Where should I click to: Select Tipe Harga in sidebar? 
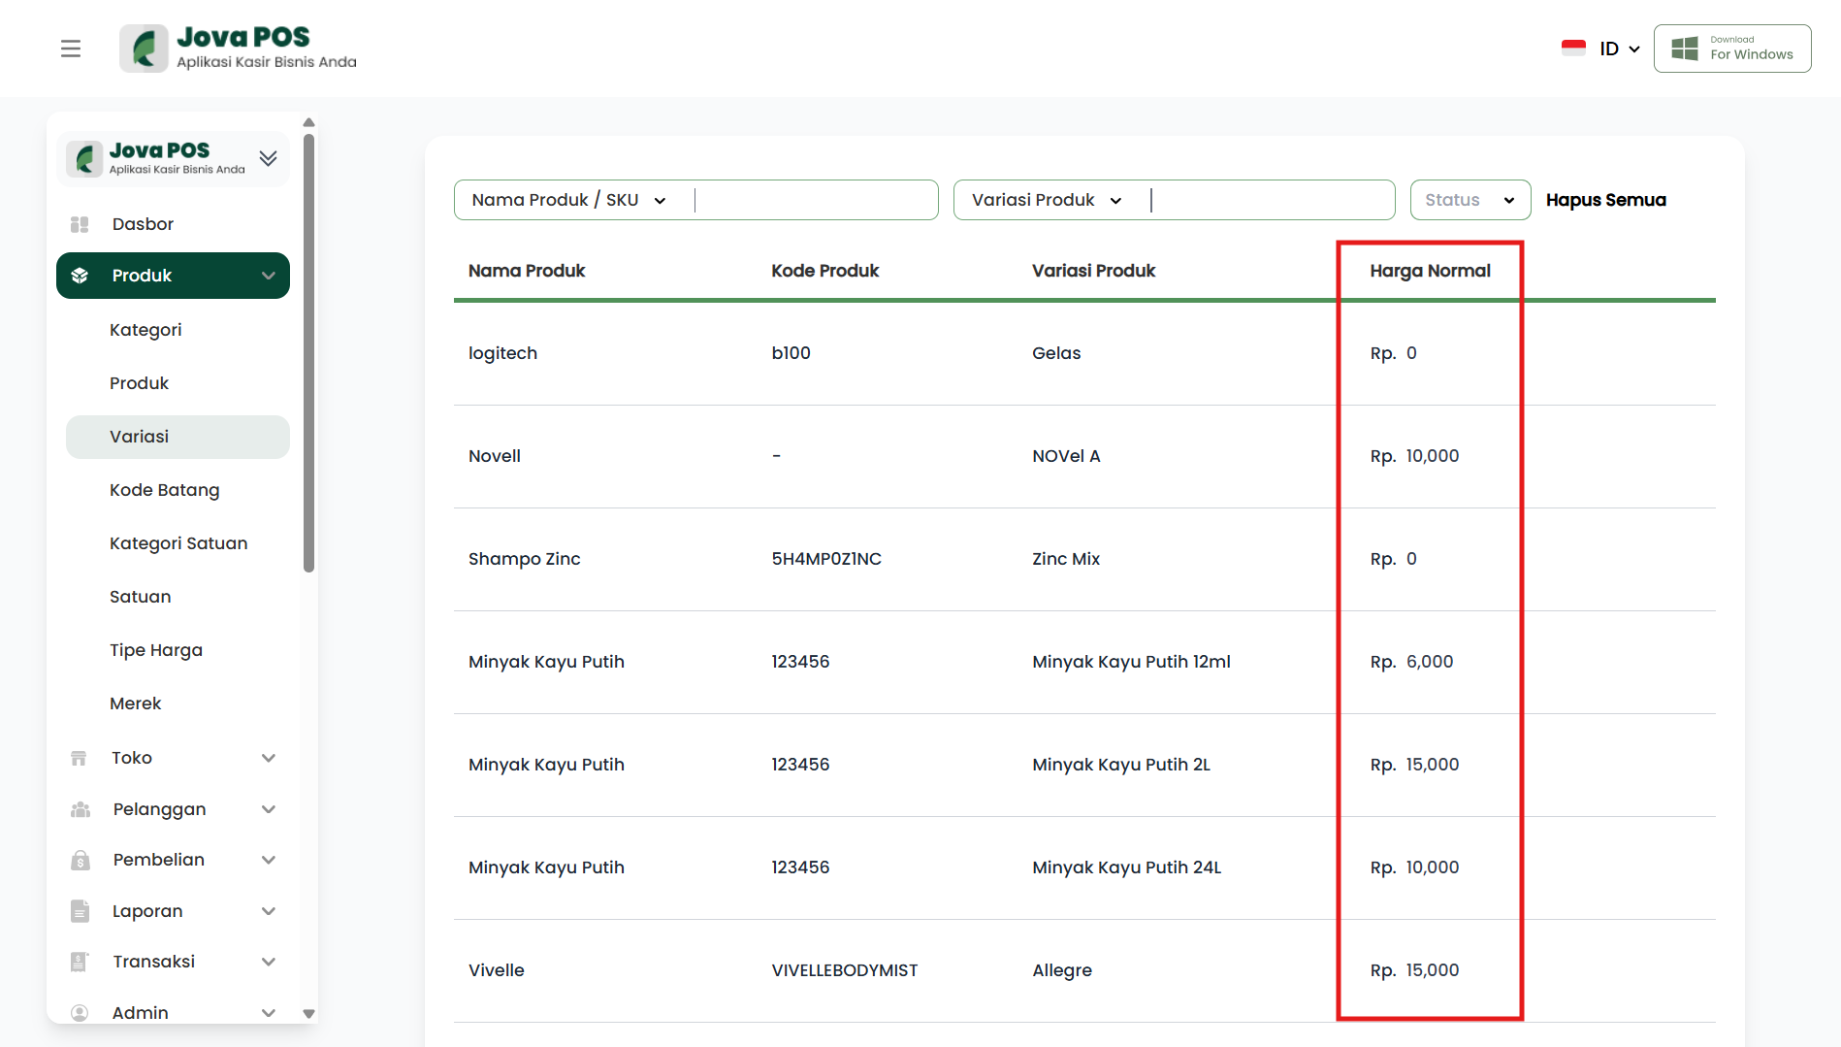coord(156,650)
